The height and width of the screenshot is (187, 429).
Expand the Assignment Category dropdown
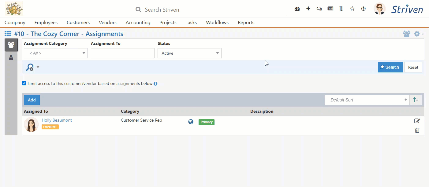click(55, 53)
